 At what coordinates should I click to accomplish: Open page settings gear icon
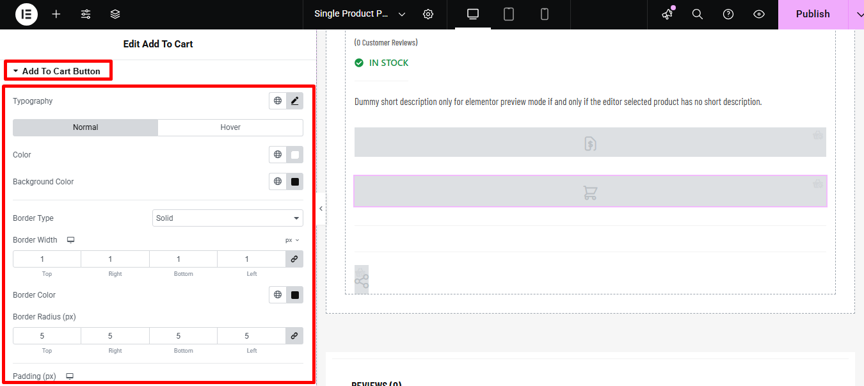[x=428, y=14]
